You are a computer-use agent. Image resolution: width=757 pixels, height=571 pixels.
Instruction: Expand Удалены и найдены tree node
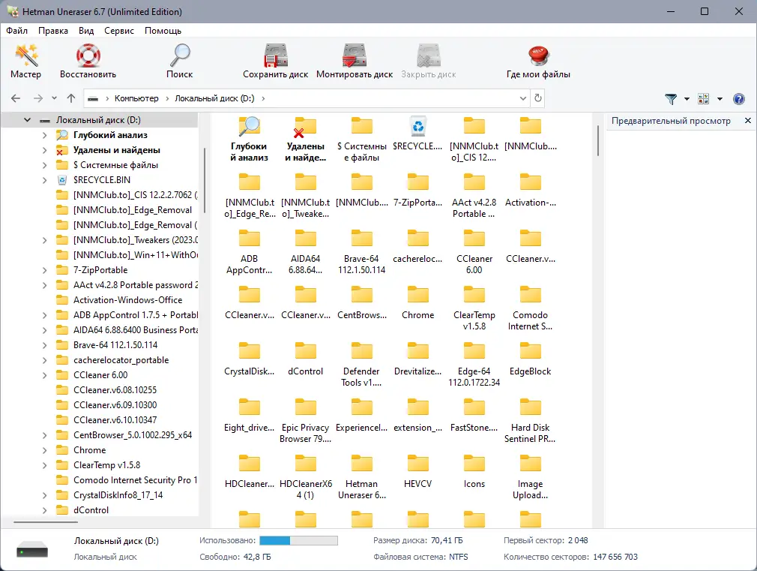pyautogui.click(x=44, y=150)
